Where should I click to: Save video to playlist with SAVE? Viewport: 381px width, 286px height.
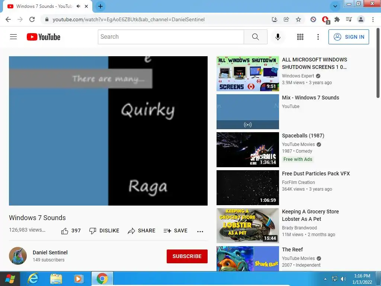(176, 231)
